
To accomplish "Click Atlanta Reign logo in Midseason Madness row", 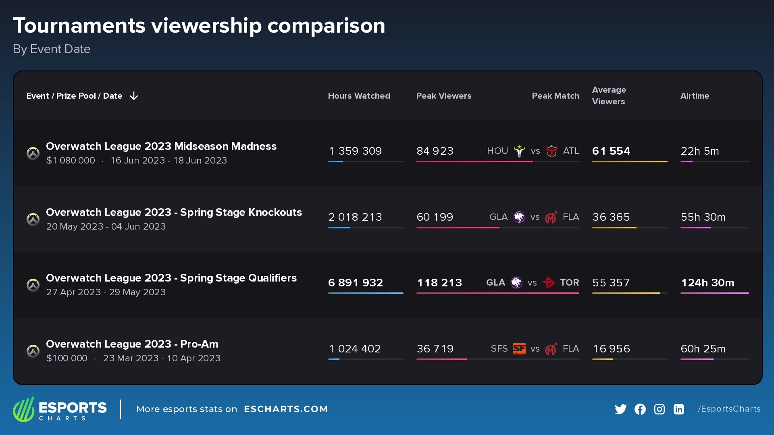I will (x=551, y=151).
